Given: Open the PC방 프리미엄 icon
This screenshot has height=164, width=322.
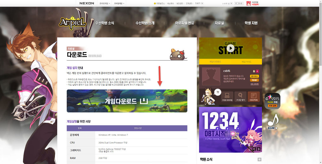Looking at the screenshot, I should coord(227,97).
